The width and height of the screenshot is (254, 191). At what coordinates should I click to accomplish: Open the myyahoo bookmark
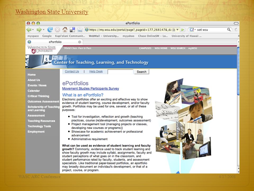pyautogui.click(x=129, y=36)
